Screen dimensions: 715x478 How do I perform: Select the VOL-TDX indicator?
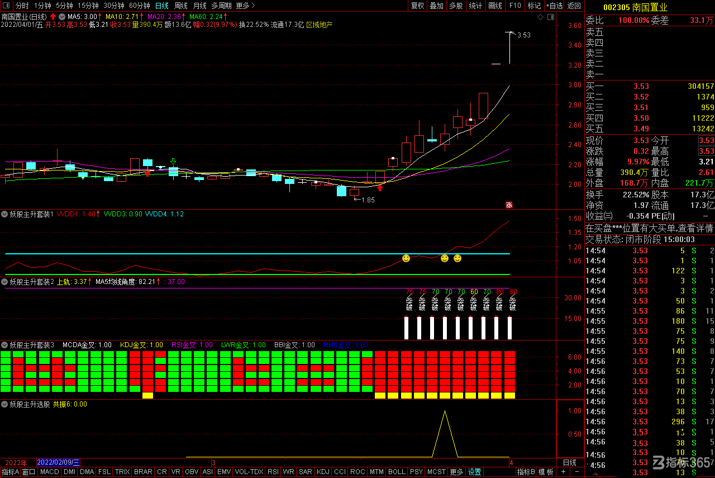click(249, 472)
